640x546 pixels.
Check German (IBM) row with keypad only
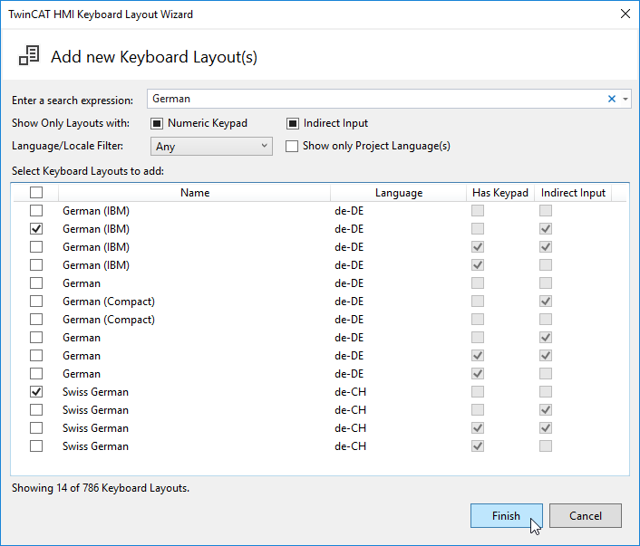coord(36,265)
